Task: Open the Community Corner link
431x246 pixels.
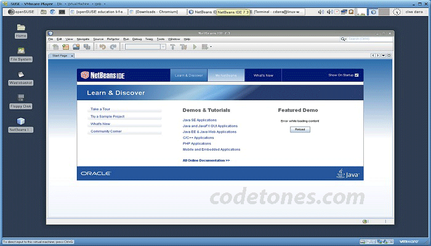Action: coord(106,131)
